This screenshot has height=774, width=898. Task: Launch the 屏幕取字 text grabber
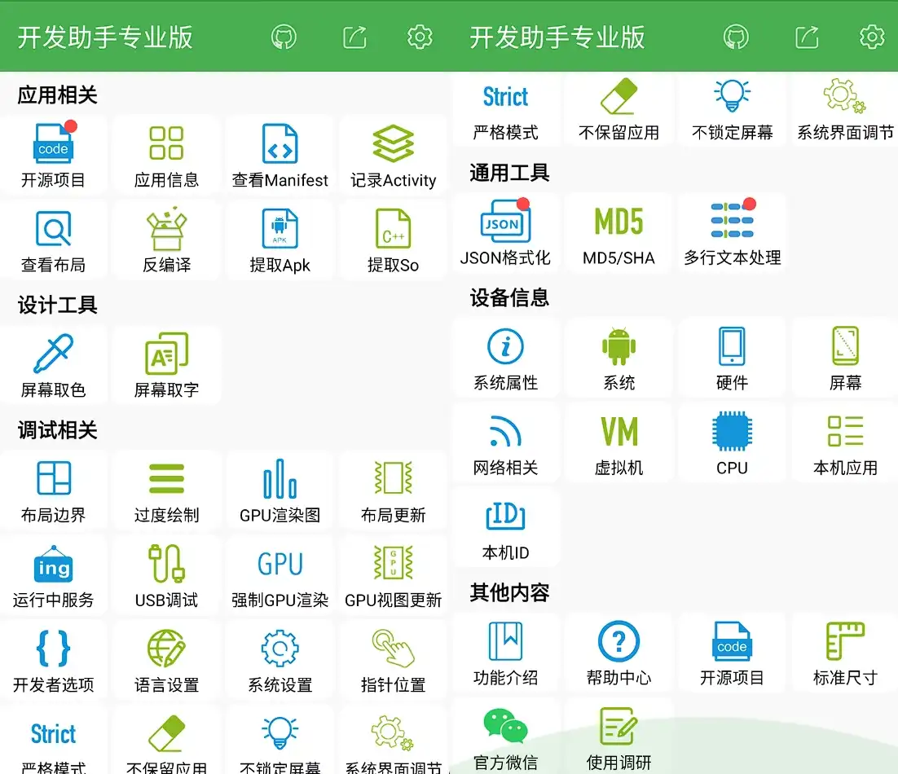click(x=167, y=365)
